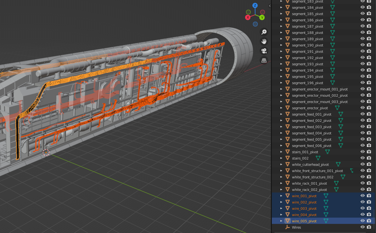The image size is (376, 233).
Task: Hide wire_001_pivot using its eye icon
Action: click(x=362, y=195)
